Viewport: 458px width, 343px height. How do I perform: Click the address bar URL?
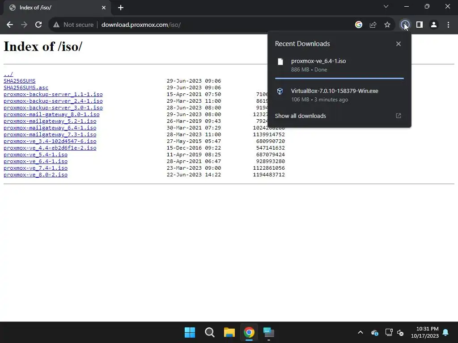[141, 25]
